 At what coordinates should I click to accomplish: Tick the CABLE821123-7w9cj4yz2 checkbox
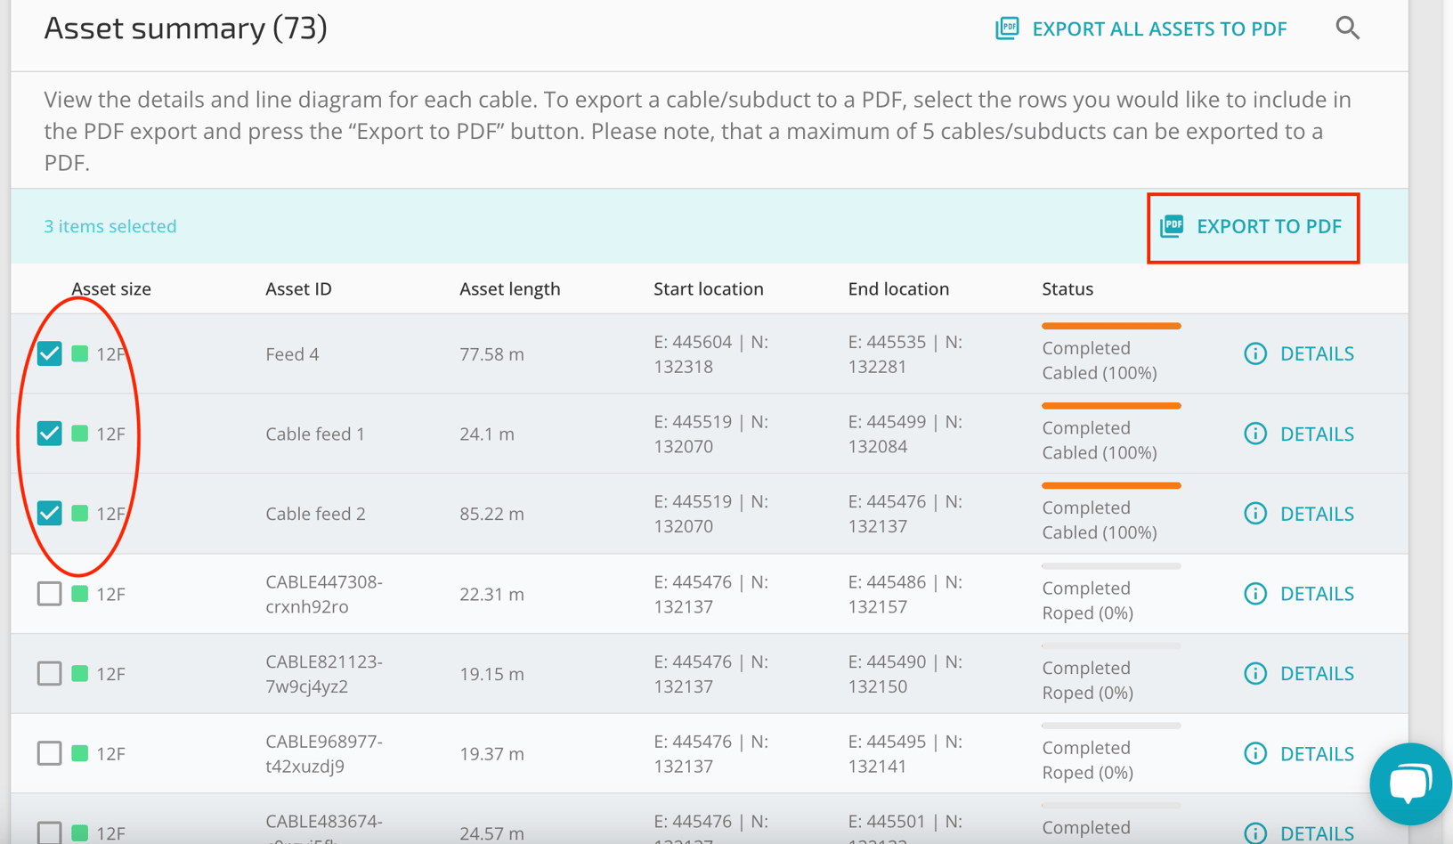point(50,673)
